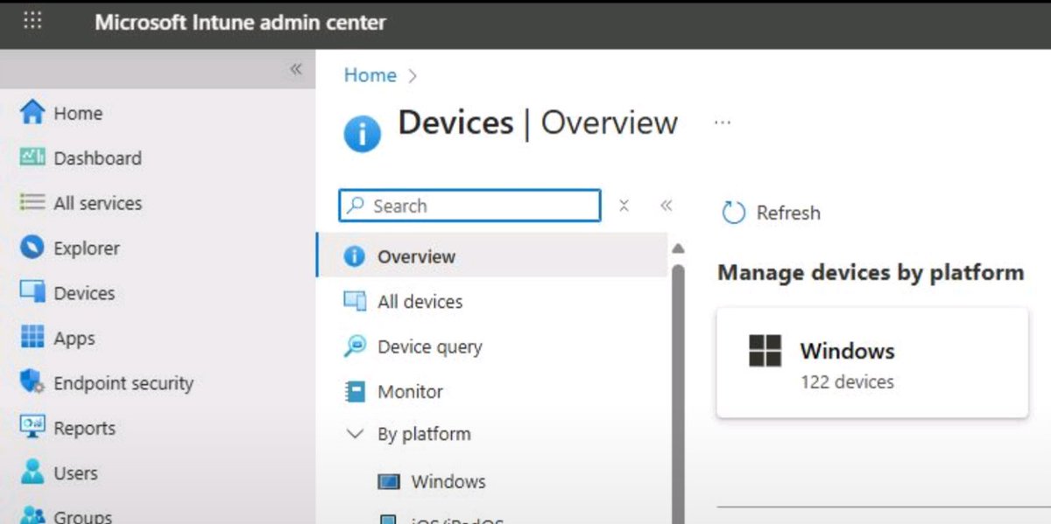Viewport: 1051px width, 524px height.
Task: Select Overview in the Devices menu
Action: pos(492,256)
